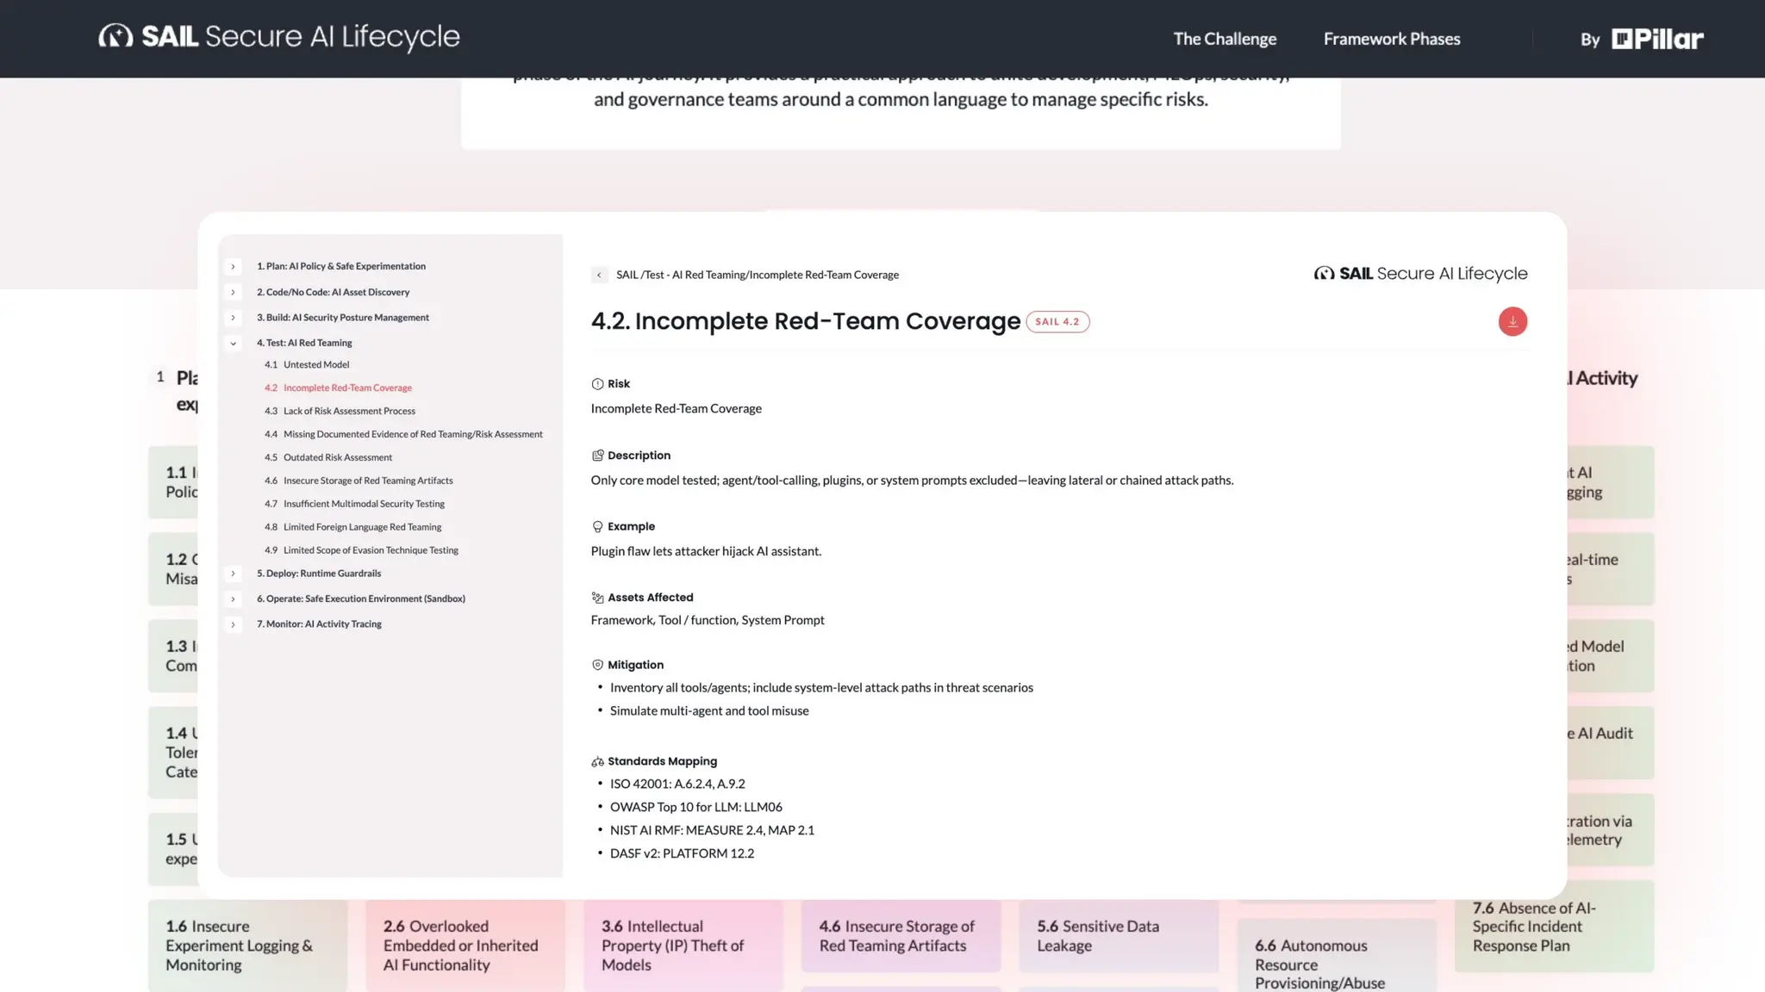This screenshot has height=992, width=1765.
Task: Click the back chevron beside breadcrumb
Action: pyautogui.click(x=599, y=275)
